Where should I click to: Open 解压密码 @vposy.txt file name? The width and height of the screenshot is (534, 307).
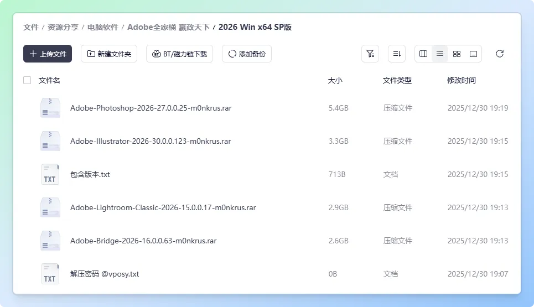105,274
